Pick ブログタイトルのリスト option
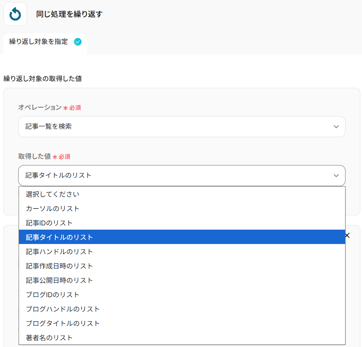 63,323
